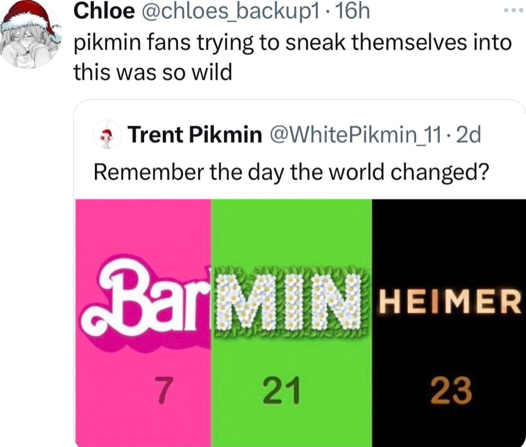Click the Trent Pikmin display name
This screenshot has height=447, width=526.
click(x=194, y=135)
